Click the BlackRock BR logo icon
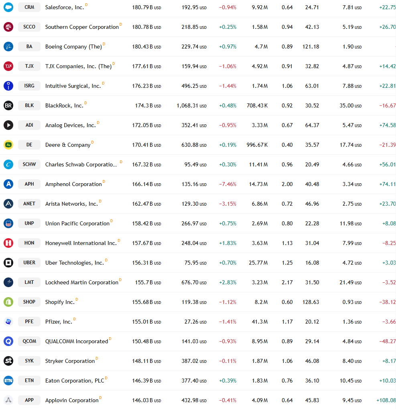 click(8, 105)
